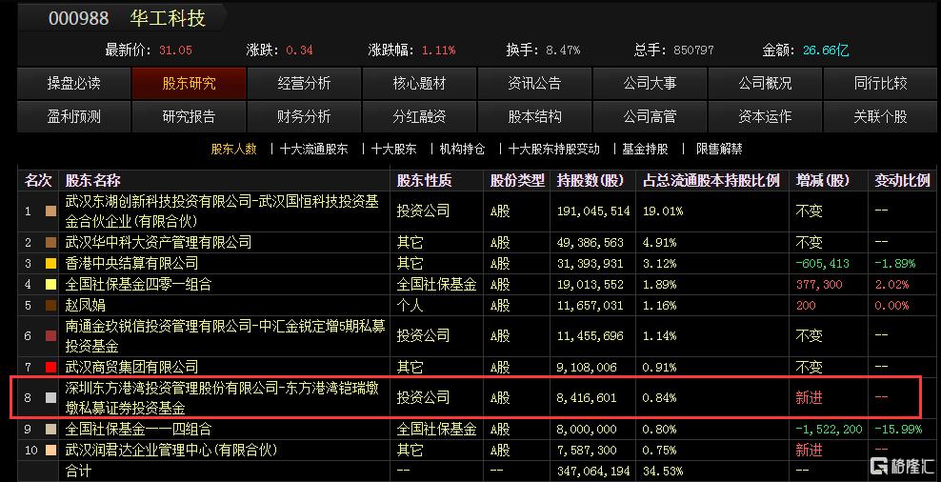The image size is (941, 482).
Task: Click the change ratio -15.99%
Action: click(x=898, y=430)
